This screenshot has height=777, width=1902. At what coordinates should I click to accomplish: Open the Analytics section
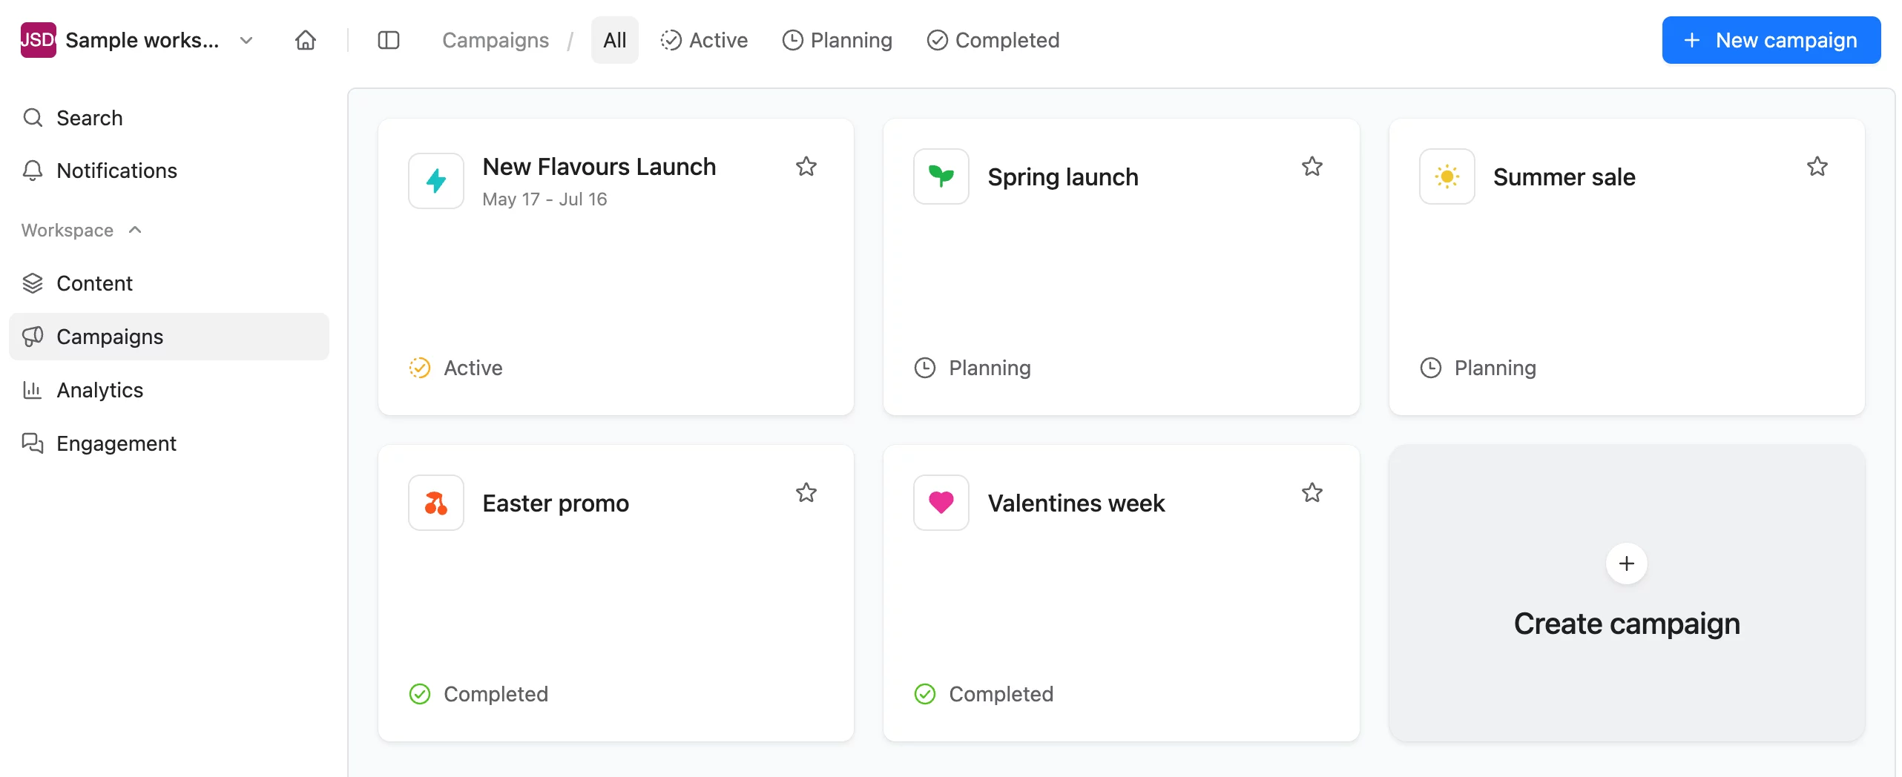99,389
